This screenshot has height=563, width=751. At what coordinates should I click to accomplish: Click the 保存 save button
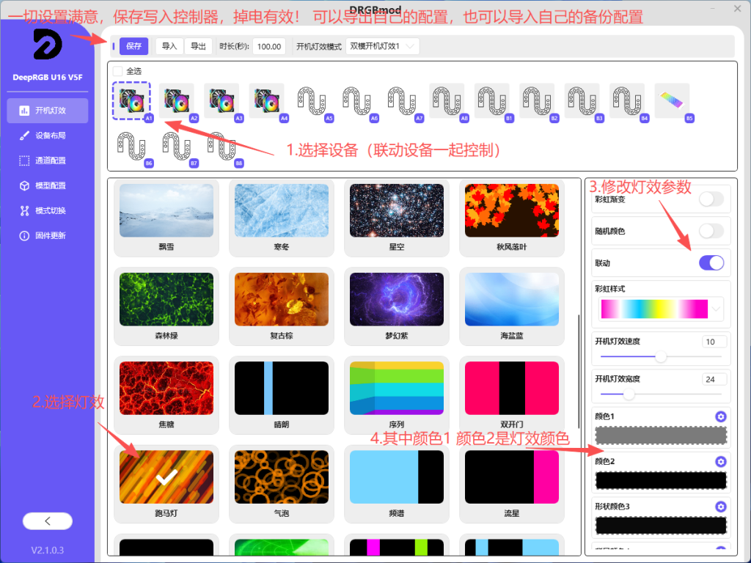(x=133, y=46)
